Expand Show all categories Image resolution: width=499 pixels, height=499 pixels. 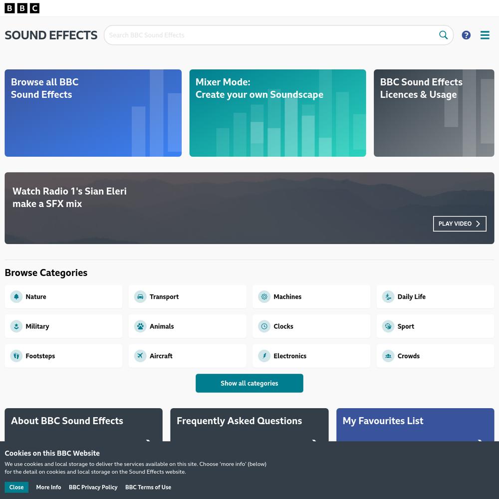coord(249,383)
